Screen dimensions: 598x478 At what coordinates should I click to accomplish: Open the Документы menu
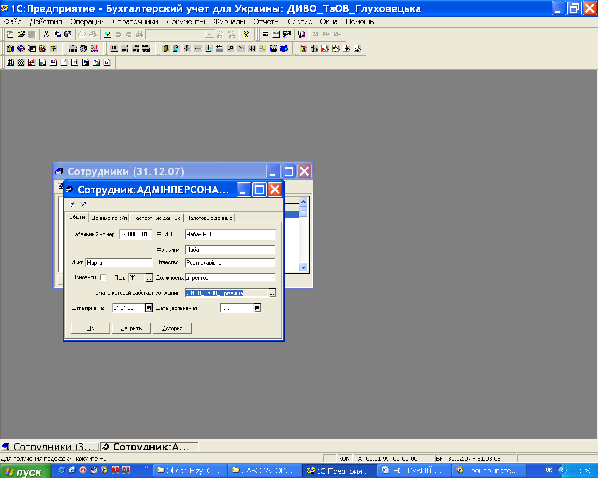pyautogui.click(x=186, y=21)
